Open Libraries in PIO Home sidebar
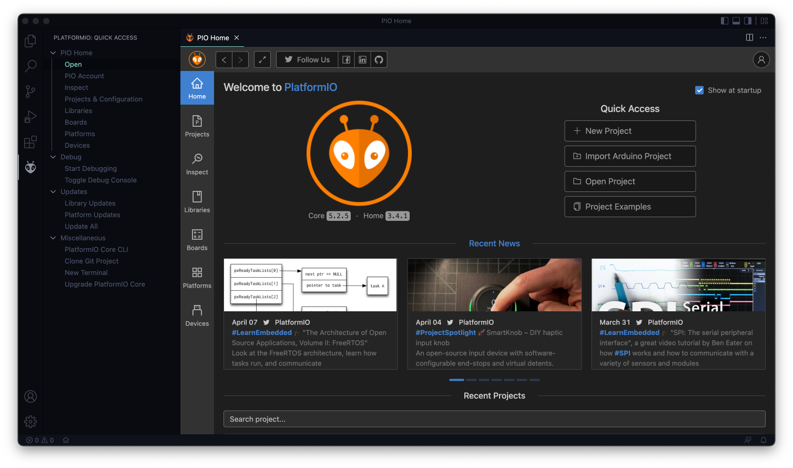This screenshot has height=468, width=793. (197, 202)
